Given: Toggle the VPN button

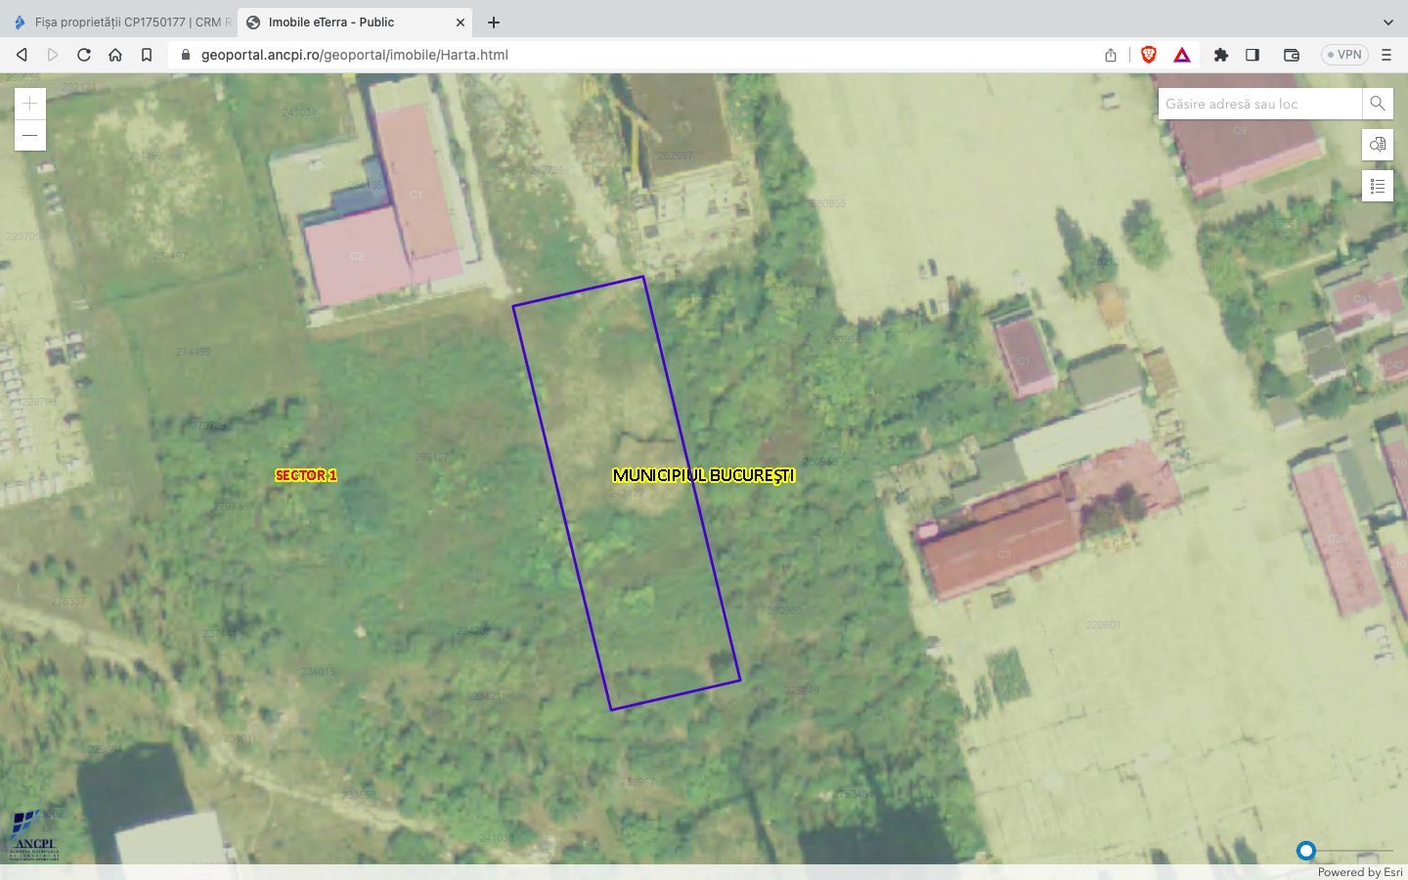Looking at the screenshot, I should [x=1344, y=55].
